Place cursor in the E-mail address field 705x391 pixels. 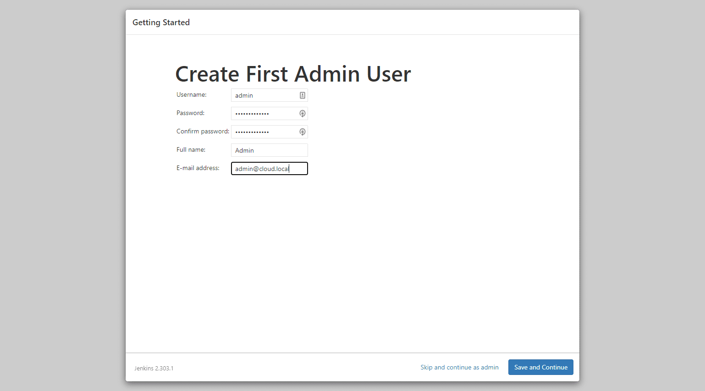coord(269,169)
